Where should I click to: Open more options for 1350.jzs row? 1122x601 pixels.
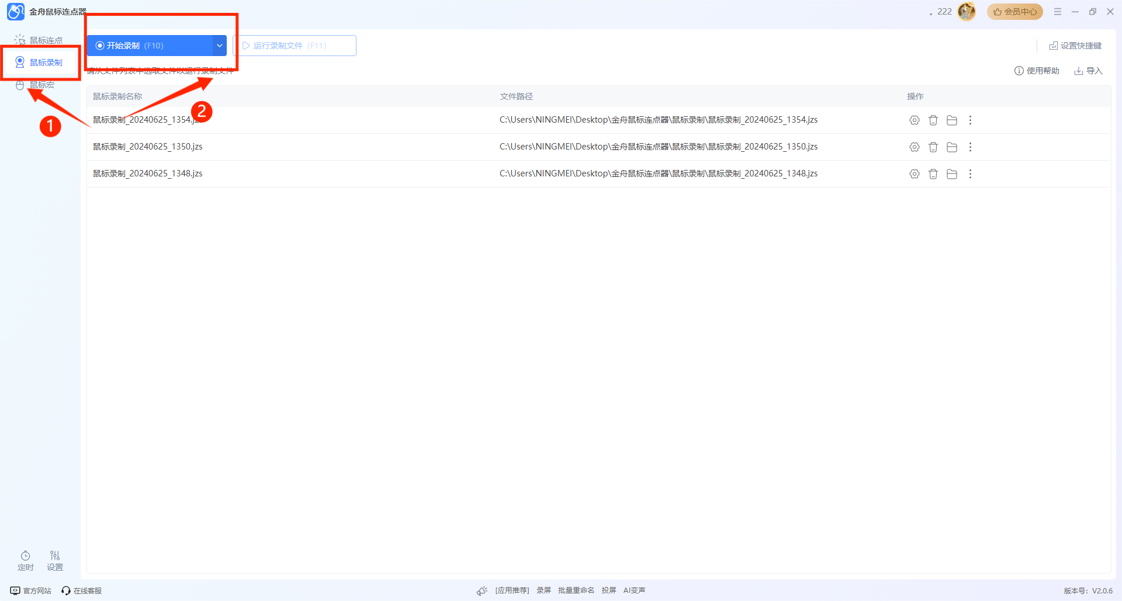click(x=970, y=147)
